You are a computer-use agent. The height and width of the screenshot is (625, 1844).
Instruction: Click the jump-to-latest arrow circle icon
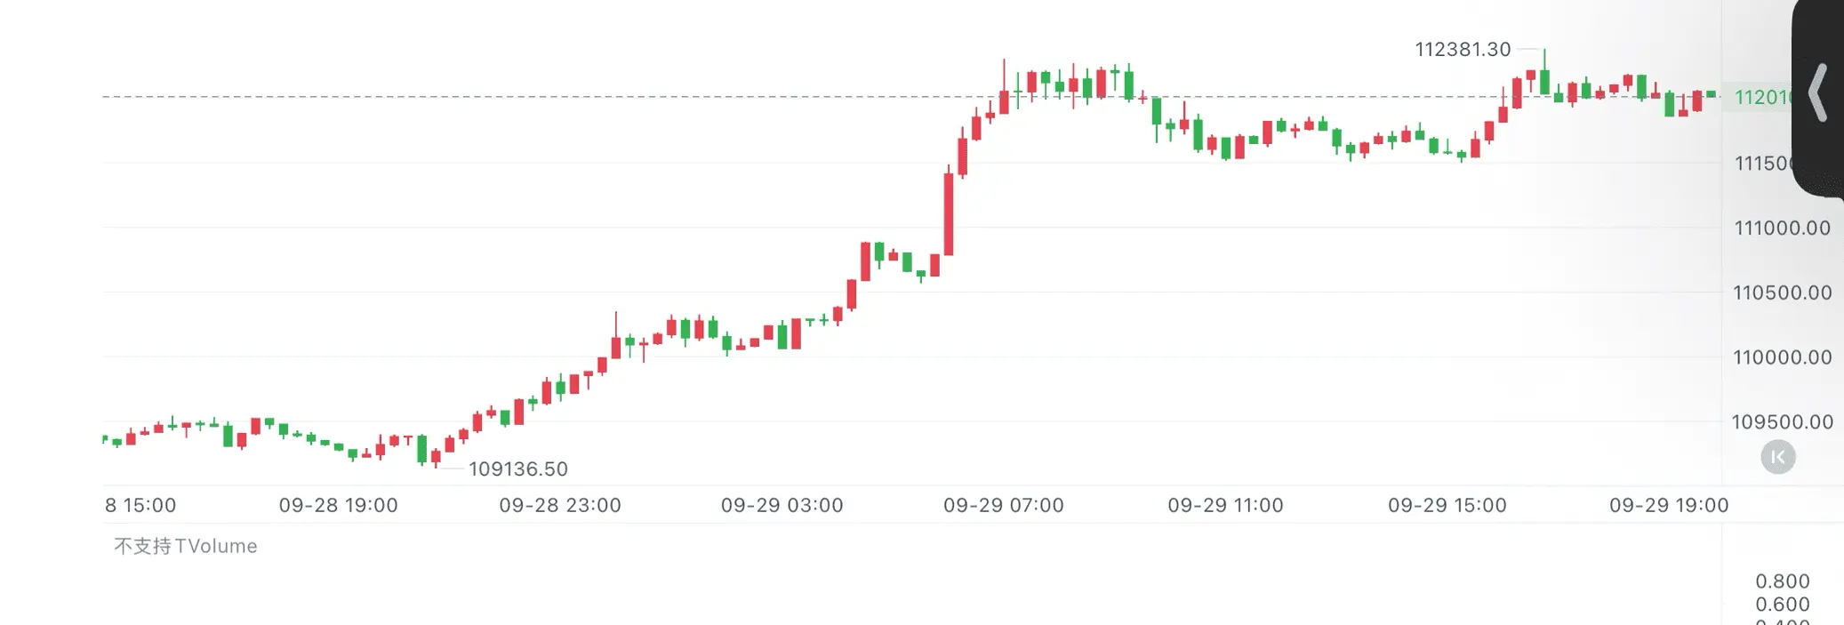1778,457
